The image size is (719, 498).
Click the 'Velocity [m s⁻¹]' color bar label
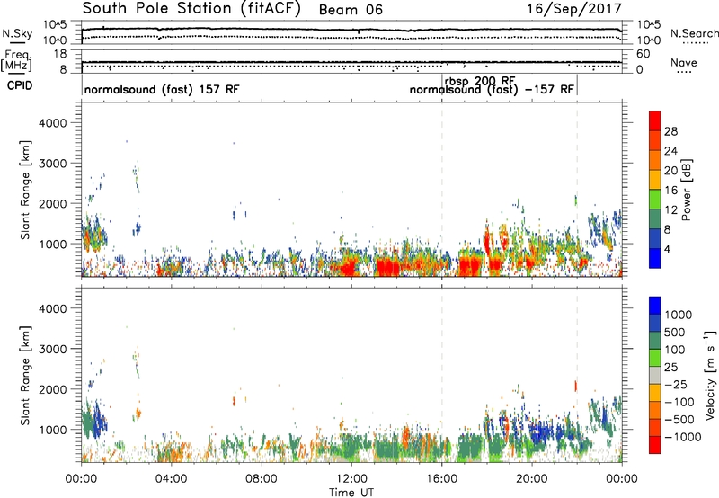coord(710,375)
